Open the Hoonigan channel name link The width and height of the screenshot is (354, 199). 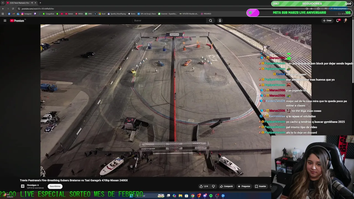point(32,185)
